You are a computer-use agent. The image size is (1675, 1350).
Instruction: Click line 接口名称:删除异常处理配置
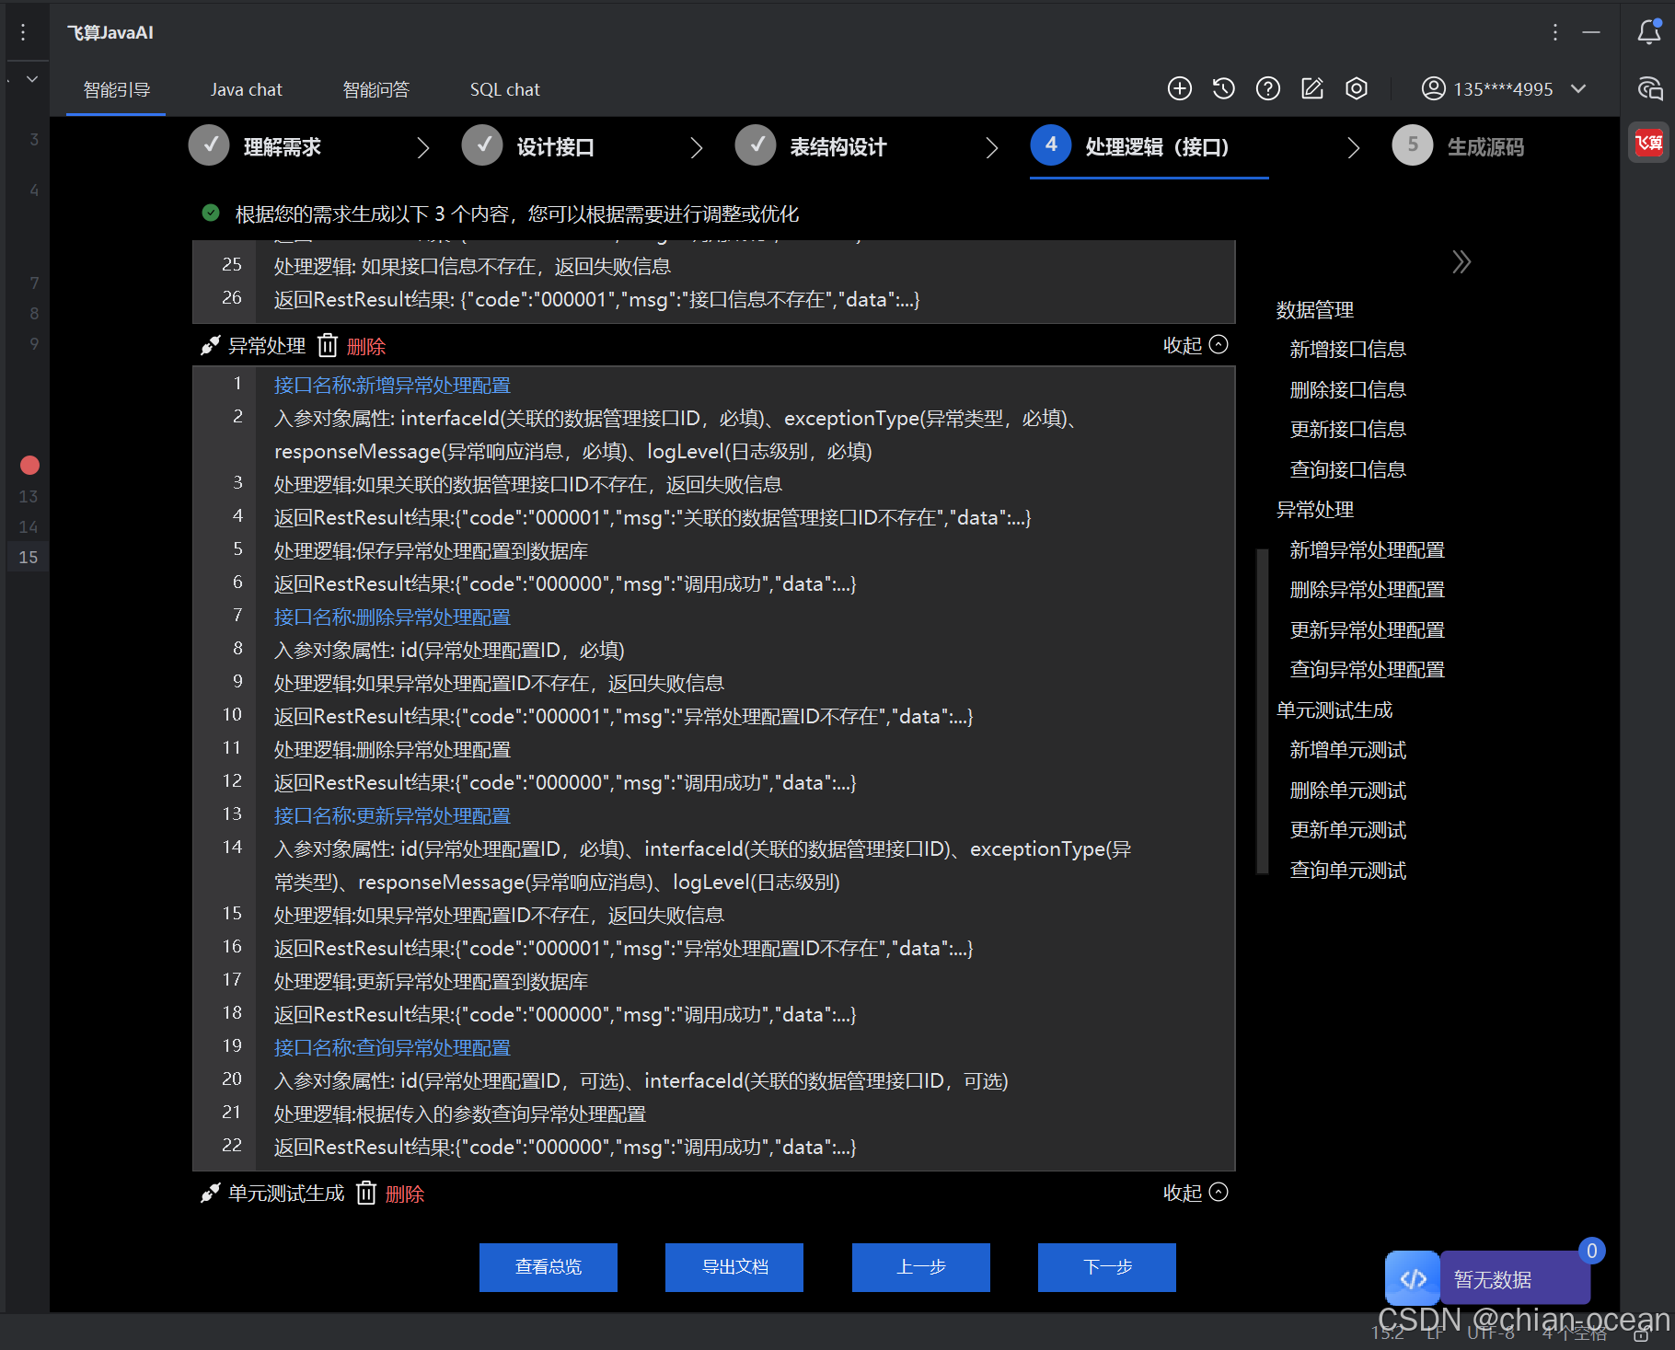[392, 617]
